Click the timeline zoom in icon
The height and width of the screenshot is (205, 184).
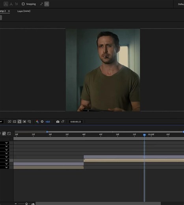[33, 204]
